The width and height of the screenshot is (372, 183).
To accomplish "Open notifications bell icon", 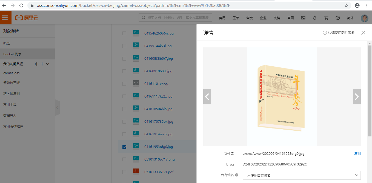I will 315,18.
